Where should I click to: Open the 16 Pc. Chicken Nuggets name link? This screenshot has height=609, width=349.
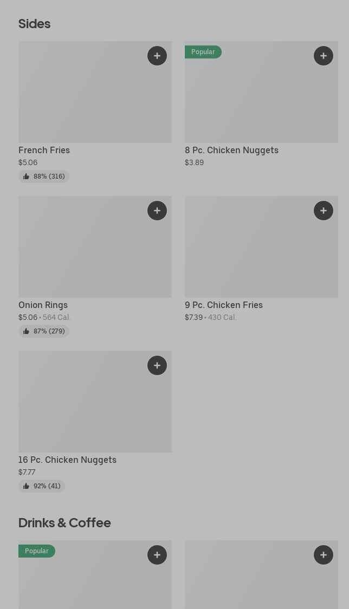pos(67,460)
